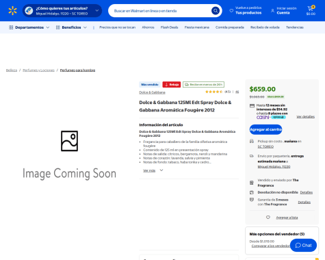The width and height of the screenshot is (325, 260).
Task: Click Detalles next to Garantía de 3 meses
Action: click(x=304, y=203)
